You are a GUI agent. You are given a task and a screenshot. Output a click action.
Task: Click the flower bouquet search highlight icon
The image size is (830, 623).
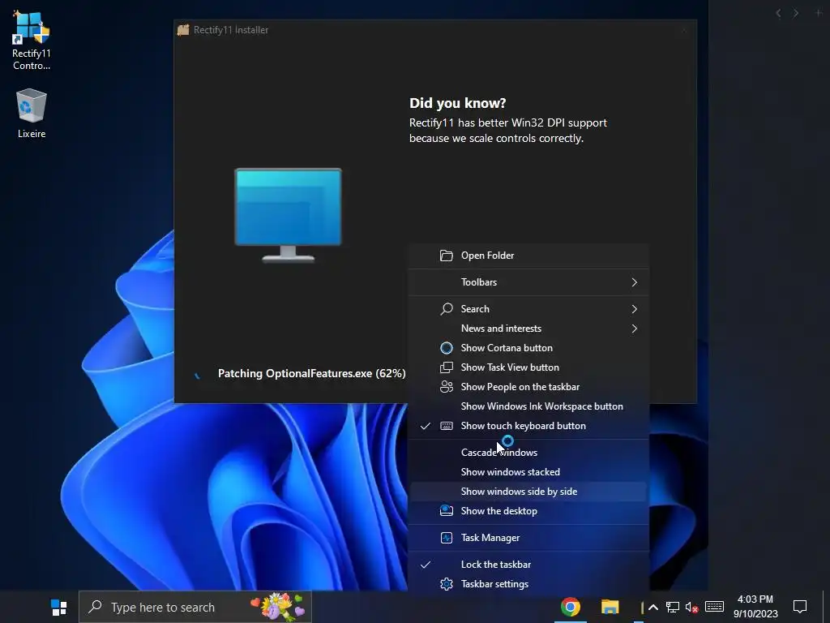point(278,607)
